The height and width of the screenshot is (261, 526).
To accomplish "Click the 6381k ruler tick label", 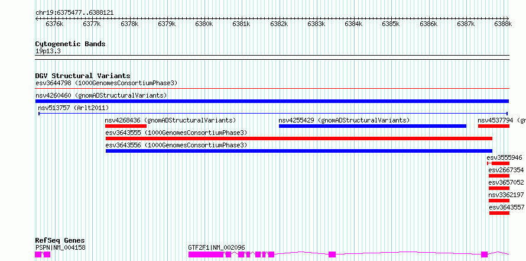I will [x=241, y=24].
